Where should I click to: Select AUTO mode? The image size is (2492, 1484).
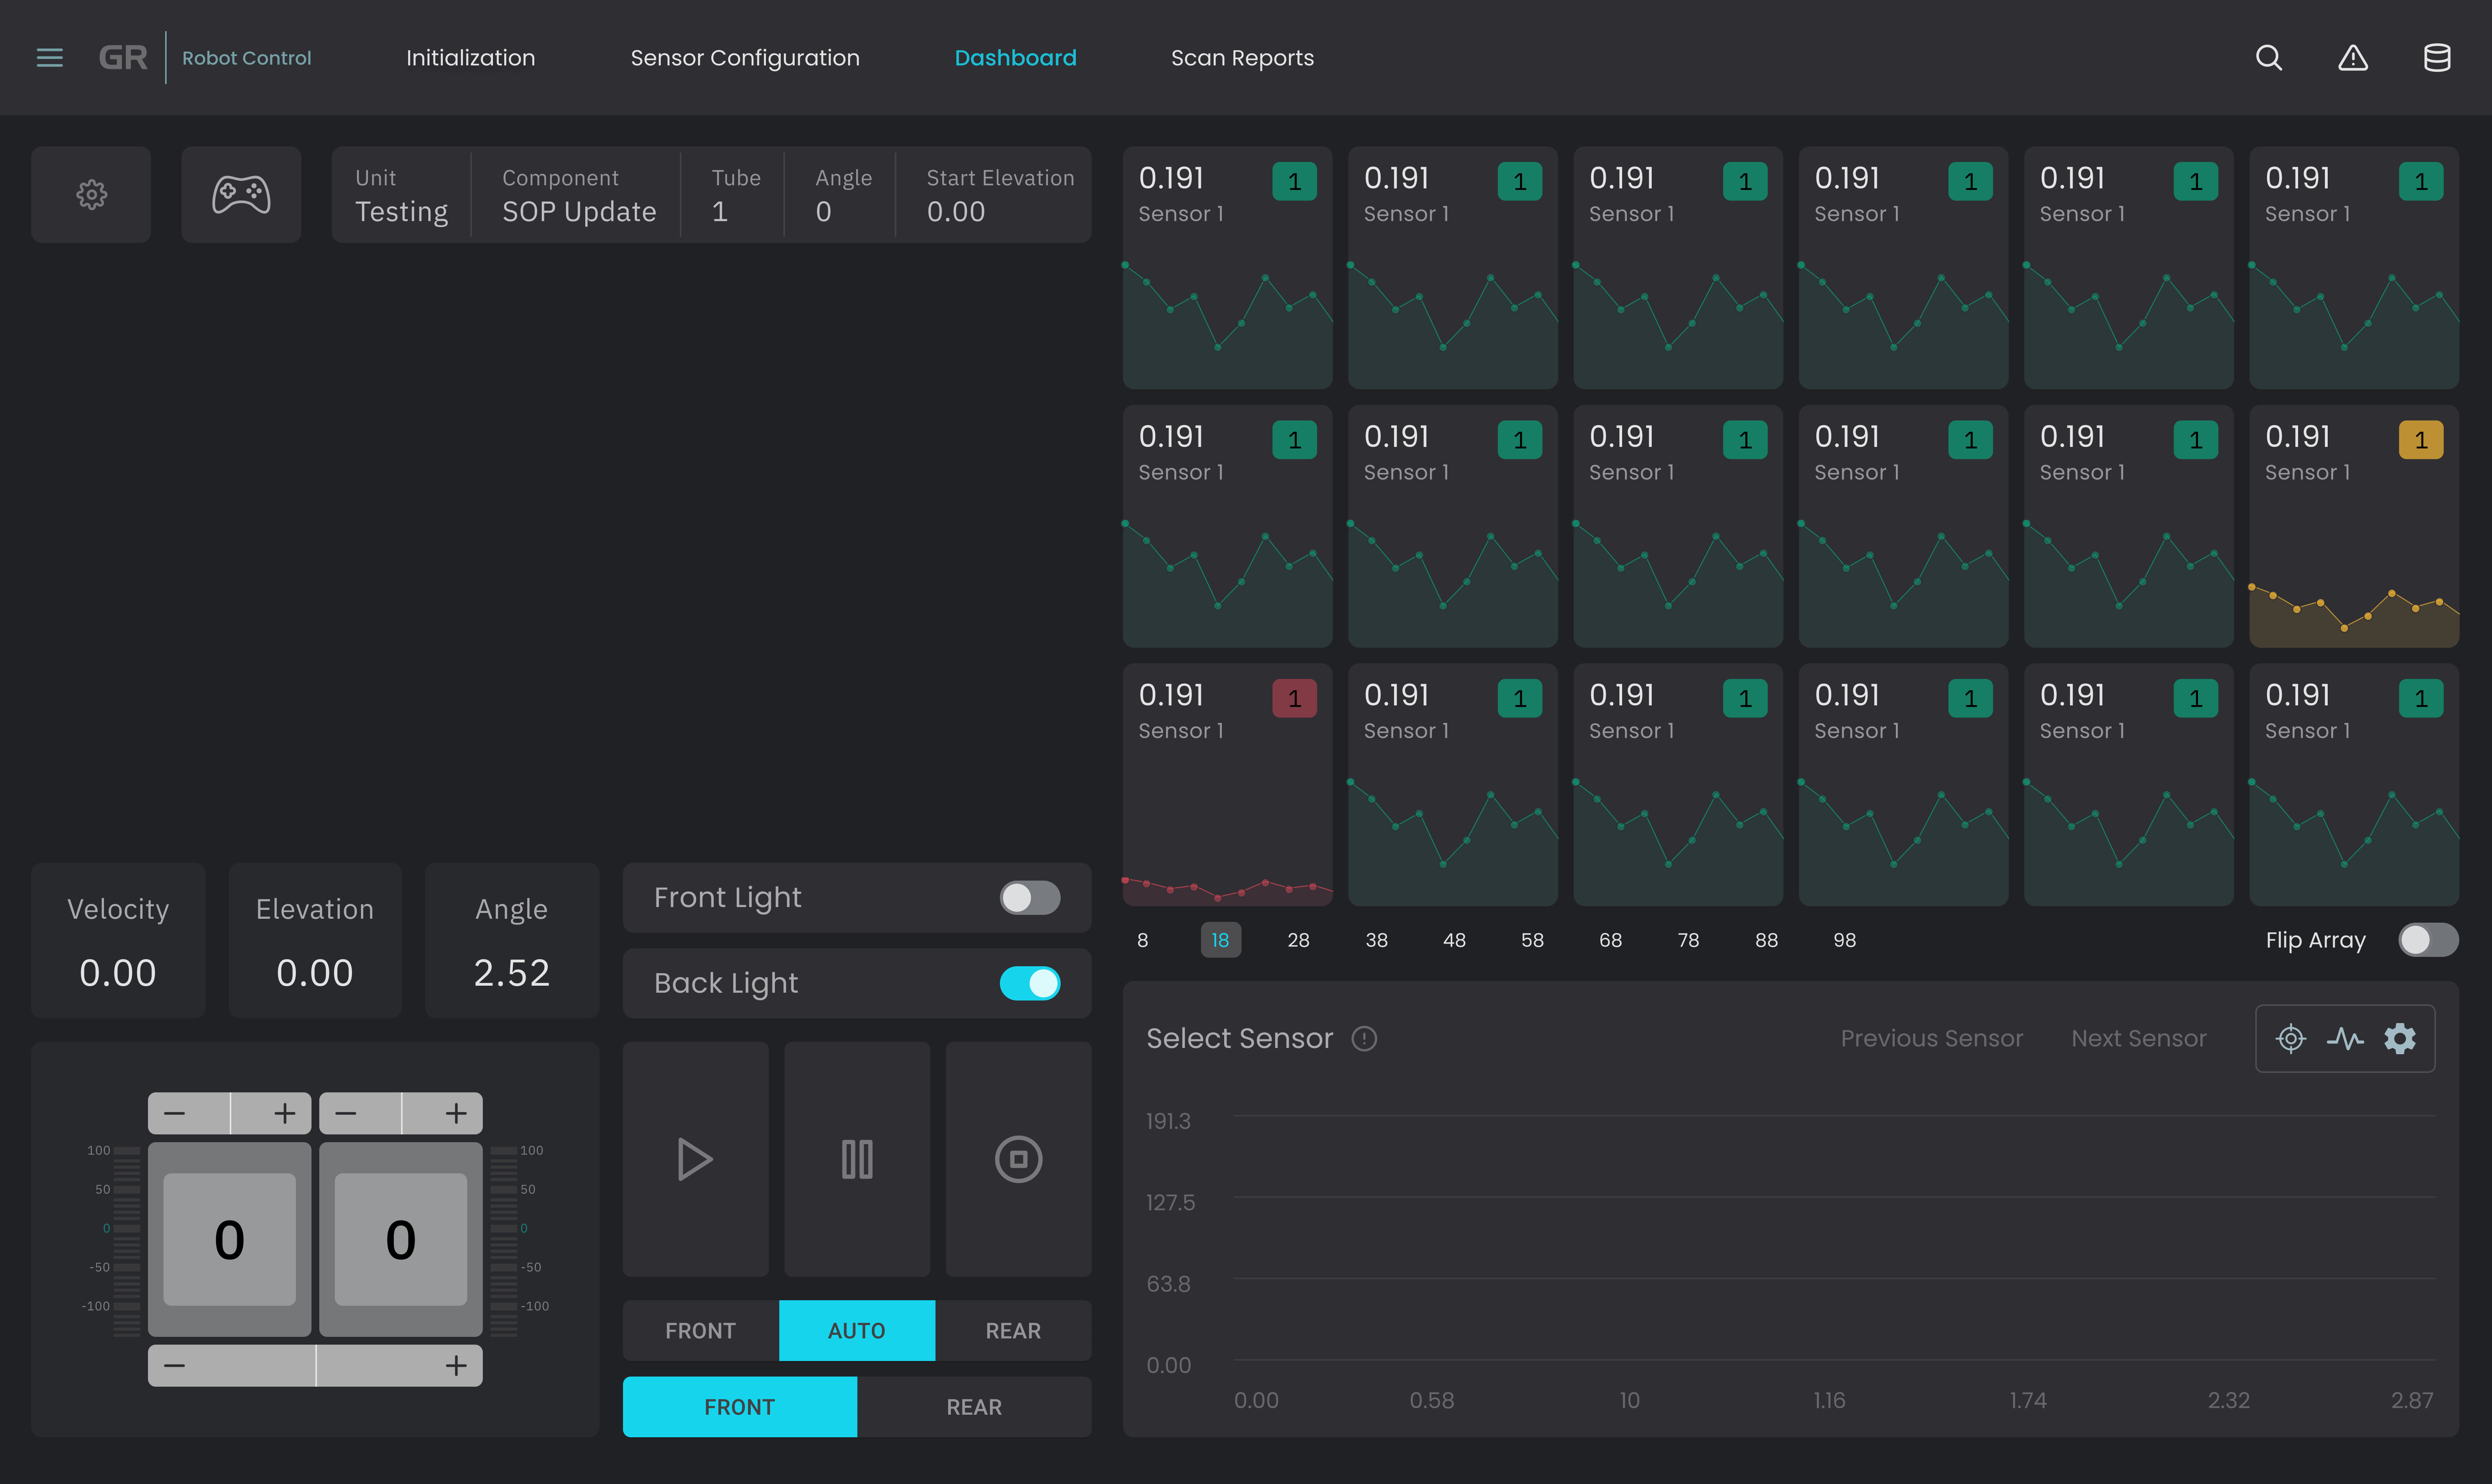click(x=857, y=1331)
